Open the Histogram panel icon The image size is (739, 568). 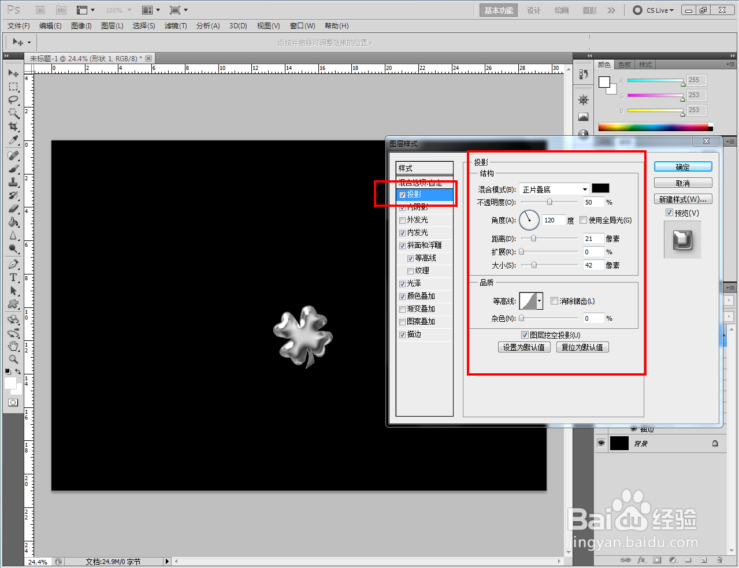point(583,117)
